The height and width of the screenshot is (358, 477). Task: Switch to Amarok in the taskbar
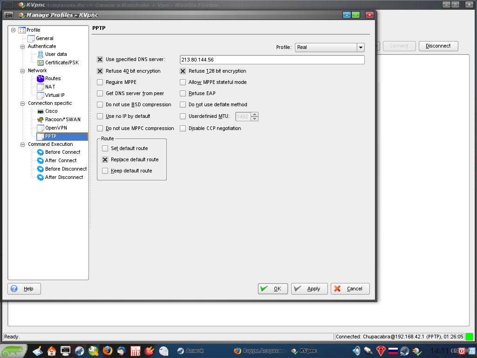(191, 351)
